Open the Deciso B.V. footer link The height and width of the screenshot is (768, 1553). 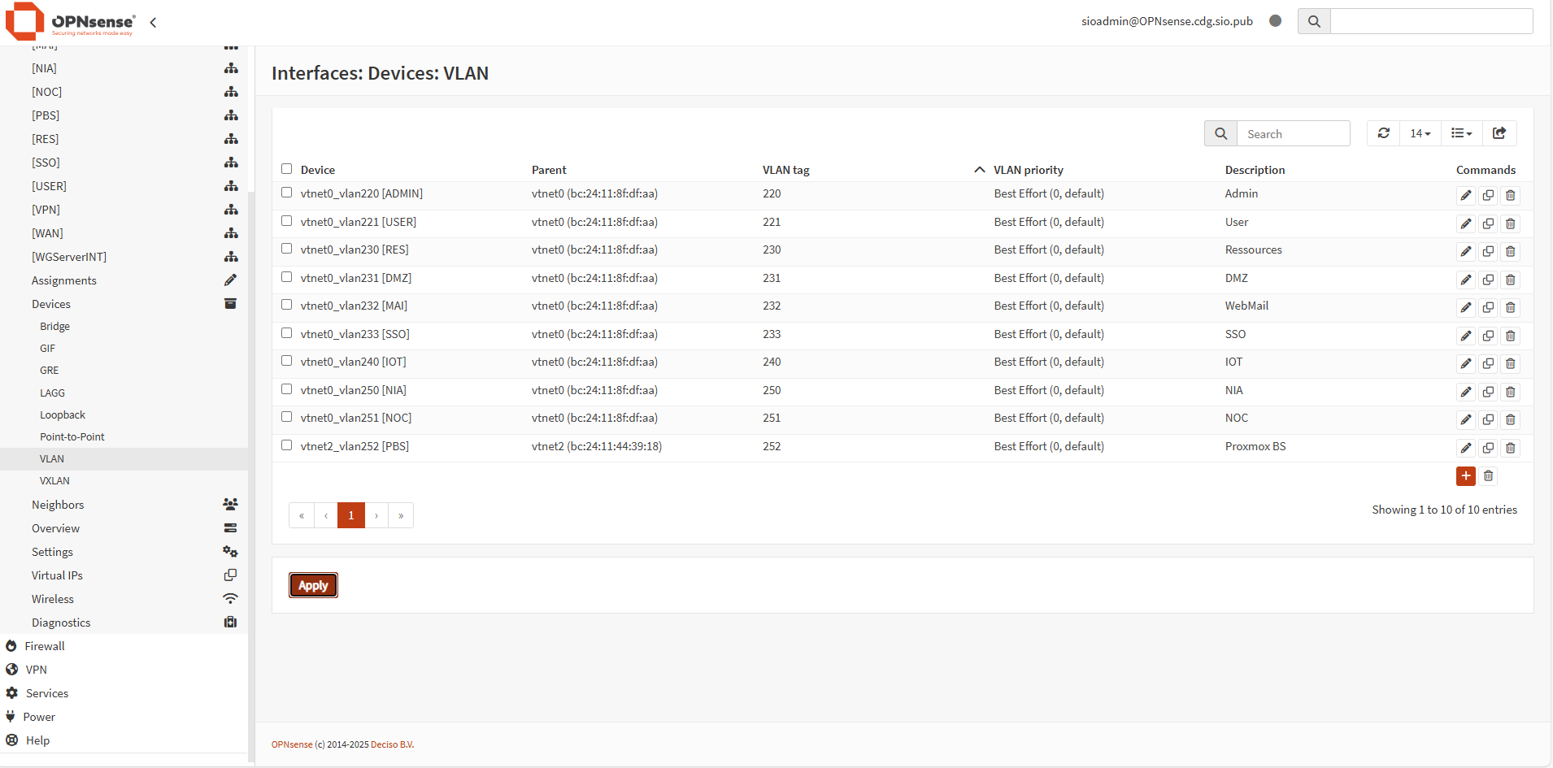pyautogui.click(x=392, y=744)
